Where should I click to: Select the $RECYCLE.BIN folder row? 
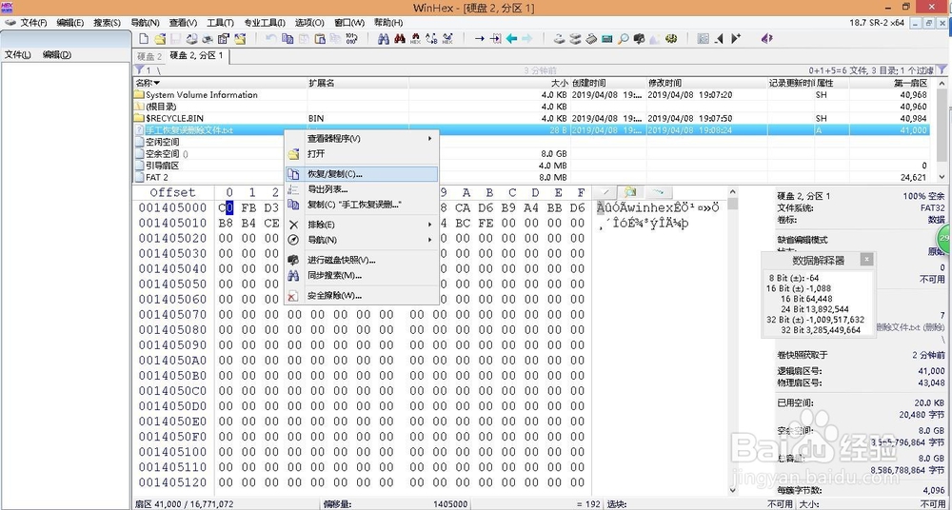(x=531, y=118)
